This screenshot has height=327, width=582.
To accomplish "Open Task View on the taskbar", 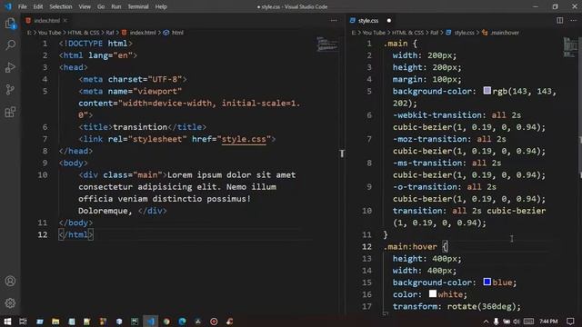I will [23, 321].
